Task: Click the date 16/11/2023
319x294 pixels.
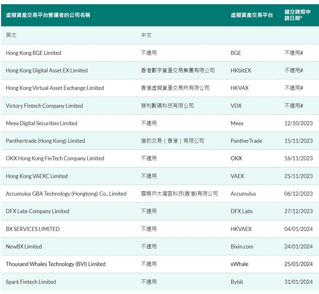Action: point(299,158)
